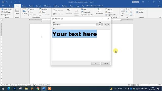Switch to the Home tab
162x91 pixels.
coord(11,6)
